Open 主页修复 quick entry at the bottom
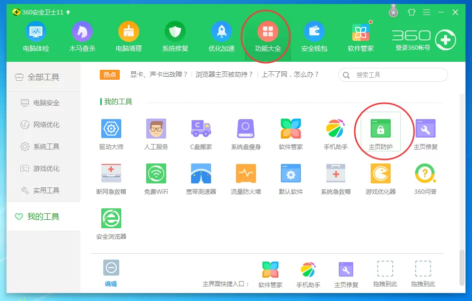Screen dimensions: 472x301 click(346, 274)
